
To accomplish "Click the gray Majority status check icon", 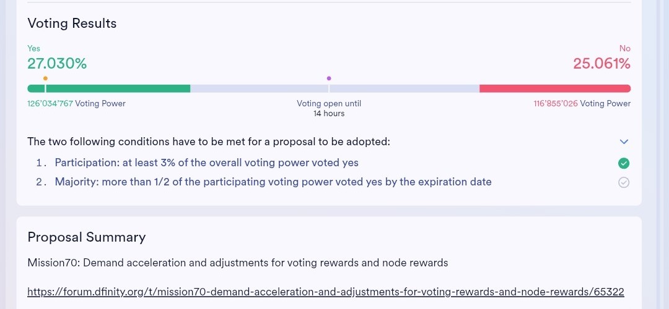I will [624, 182].
